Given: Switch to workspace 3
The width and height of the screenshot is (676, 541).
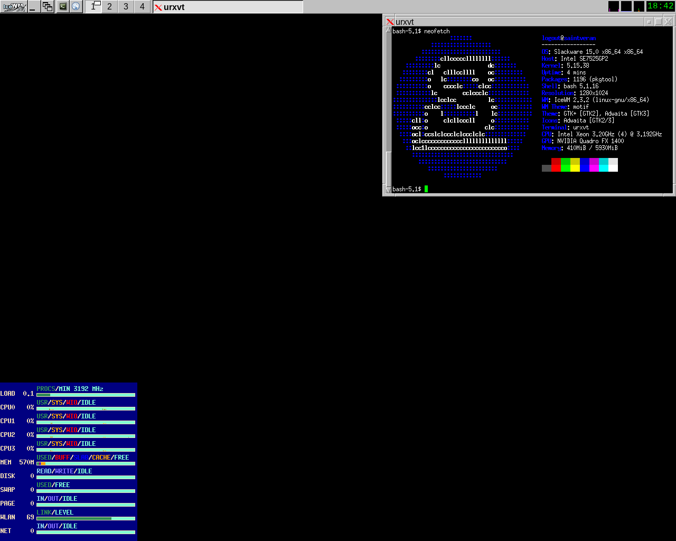Looking at the screenshot, I should [126, 6].
